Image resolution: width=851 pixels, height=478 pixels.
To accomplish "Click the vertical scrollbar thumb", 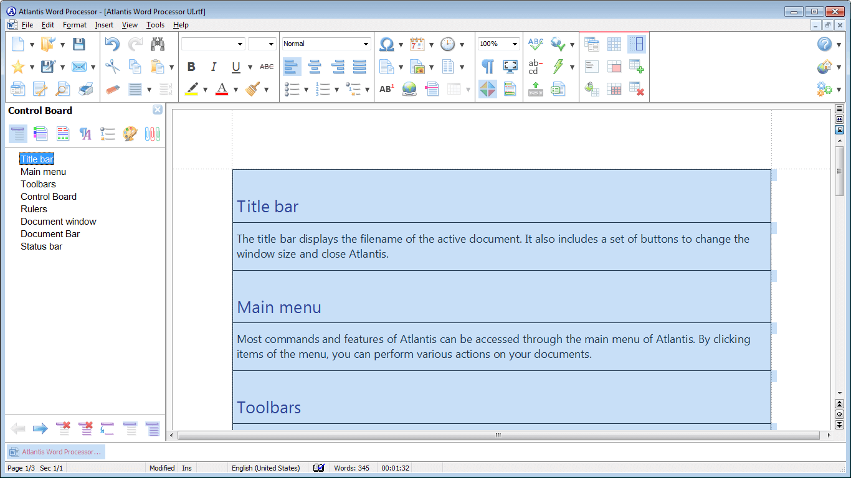I will coord(839,171).
